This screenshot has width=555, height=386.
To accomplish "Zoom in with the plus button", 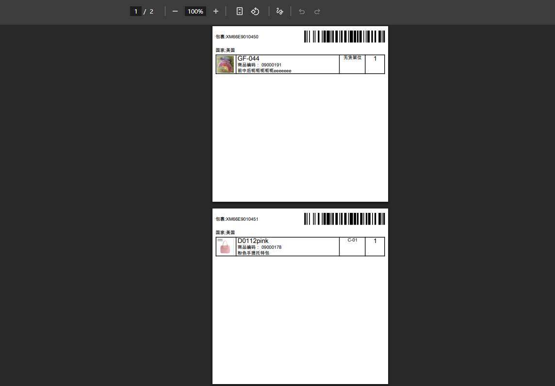I will (x=216, y=11).
